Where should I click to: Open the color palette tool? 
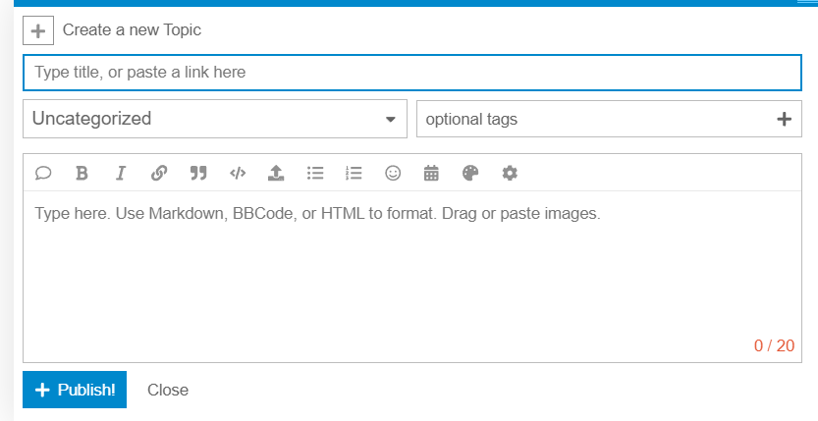pyautogui.click(x=470, y=173)
